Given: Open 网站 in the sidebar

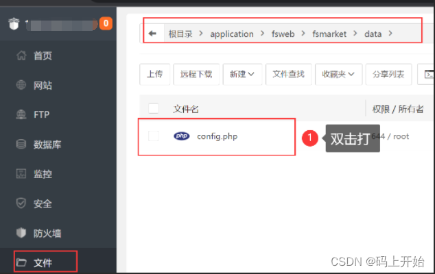Looking at the screenshot, I should click(43, 86).
